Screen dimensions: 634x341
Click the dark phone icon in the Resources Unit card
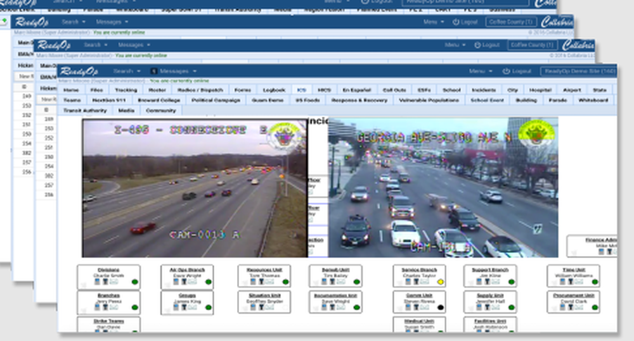[261, 282]
